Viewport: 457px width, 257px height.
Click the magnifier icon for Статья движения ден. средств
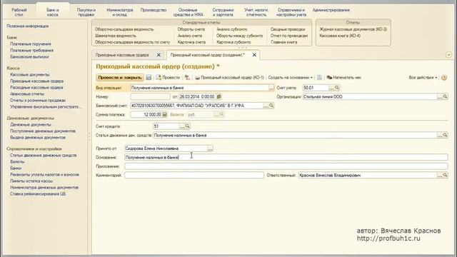point(445,135)
